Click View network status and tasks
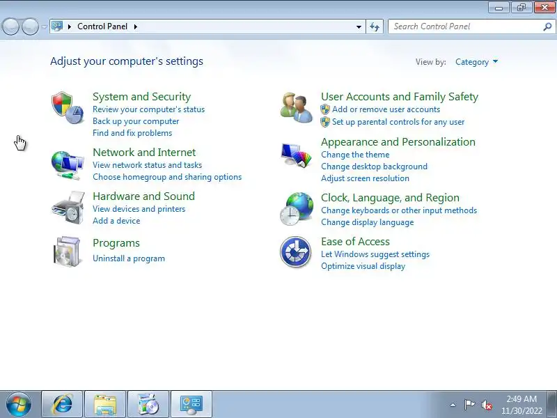The height and width of the screenshot is (418, 557). click(x=148, y=165)
